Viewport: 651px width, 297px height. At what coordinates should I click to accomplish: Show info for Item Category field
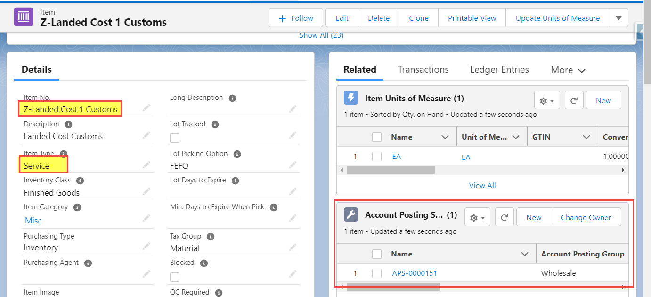tap(77, 207)
